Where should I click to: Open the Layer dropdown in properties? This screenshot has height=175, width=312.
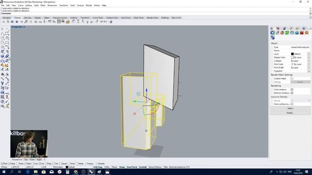(309, 54)
